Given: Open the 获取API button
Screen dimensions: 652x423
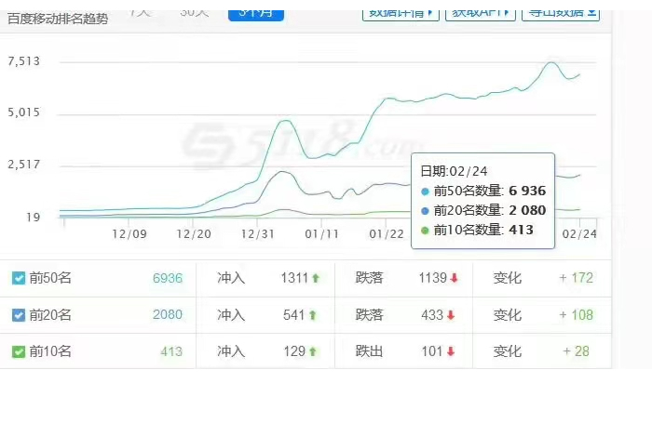Looking at the screenshot, I should (x=481, y=14).
